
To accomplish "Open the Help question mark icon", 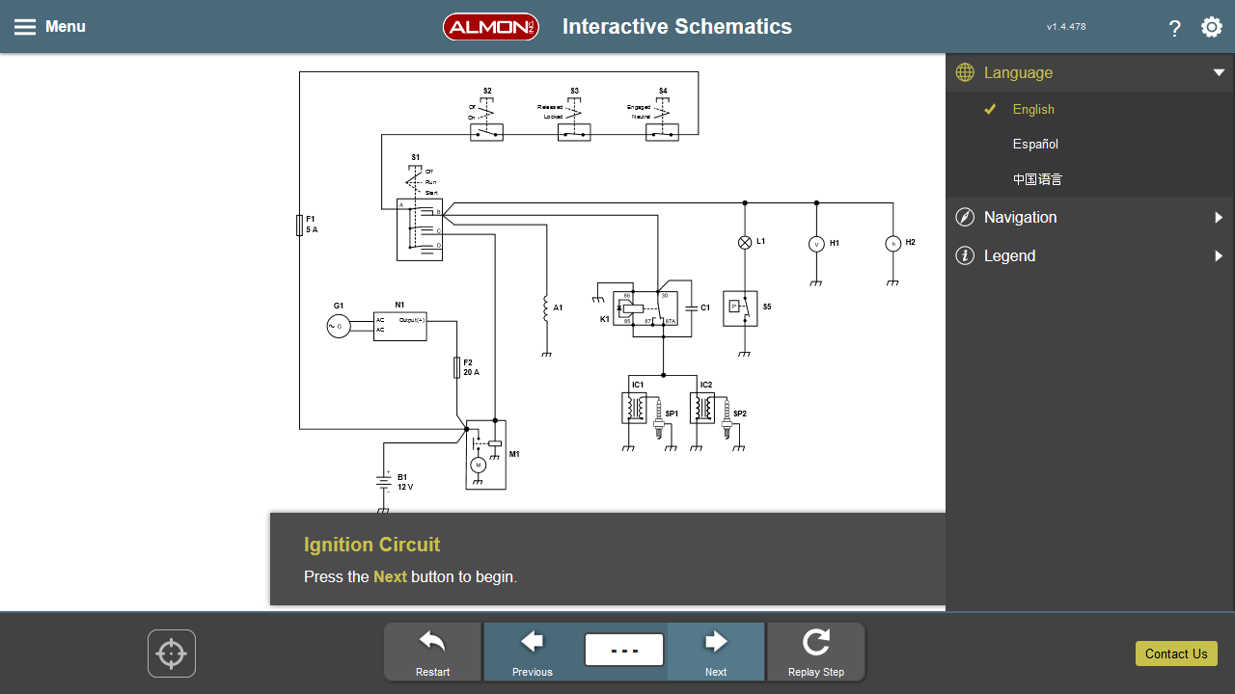I will click(1174, 29).
